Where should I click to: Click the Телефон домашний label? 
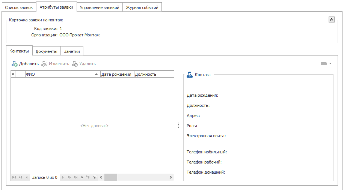click(x=206, y=172)
